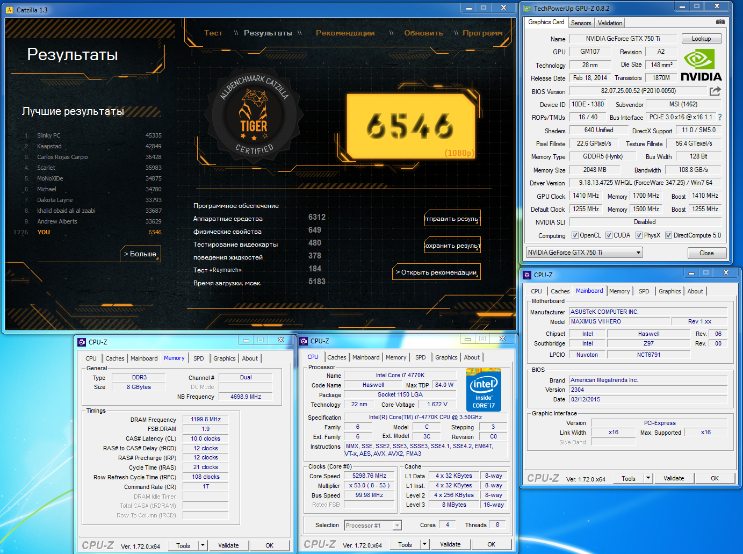Click the BIOS version 2304 field

click(x=648, y=390)
